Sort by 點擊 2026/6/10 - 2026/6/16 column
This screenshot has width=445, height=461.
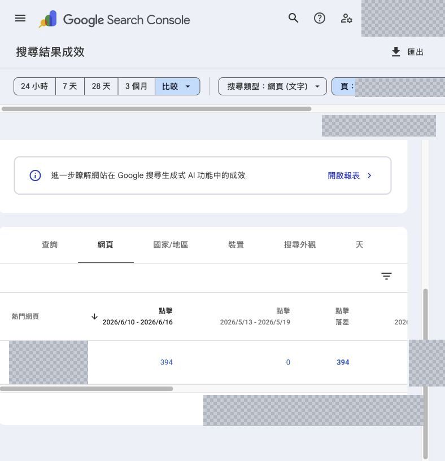[x=137, y=317]
